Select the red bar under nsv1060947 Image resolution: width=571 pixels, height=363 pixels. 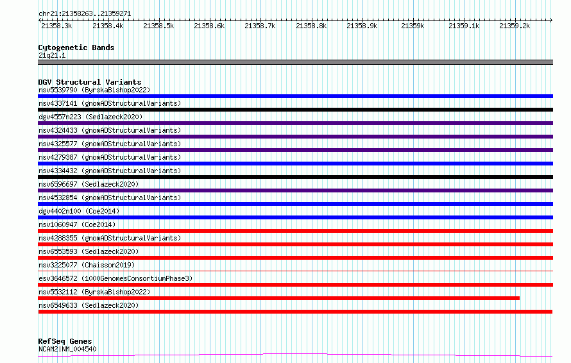coord(295,231)
